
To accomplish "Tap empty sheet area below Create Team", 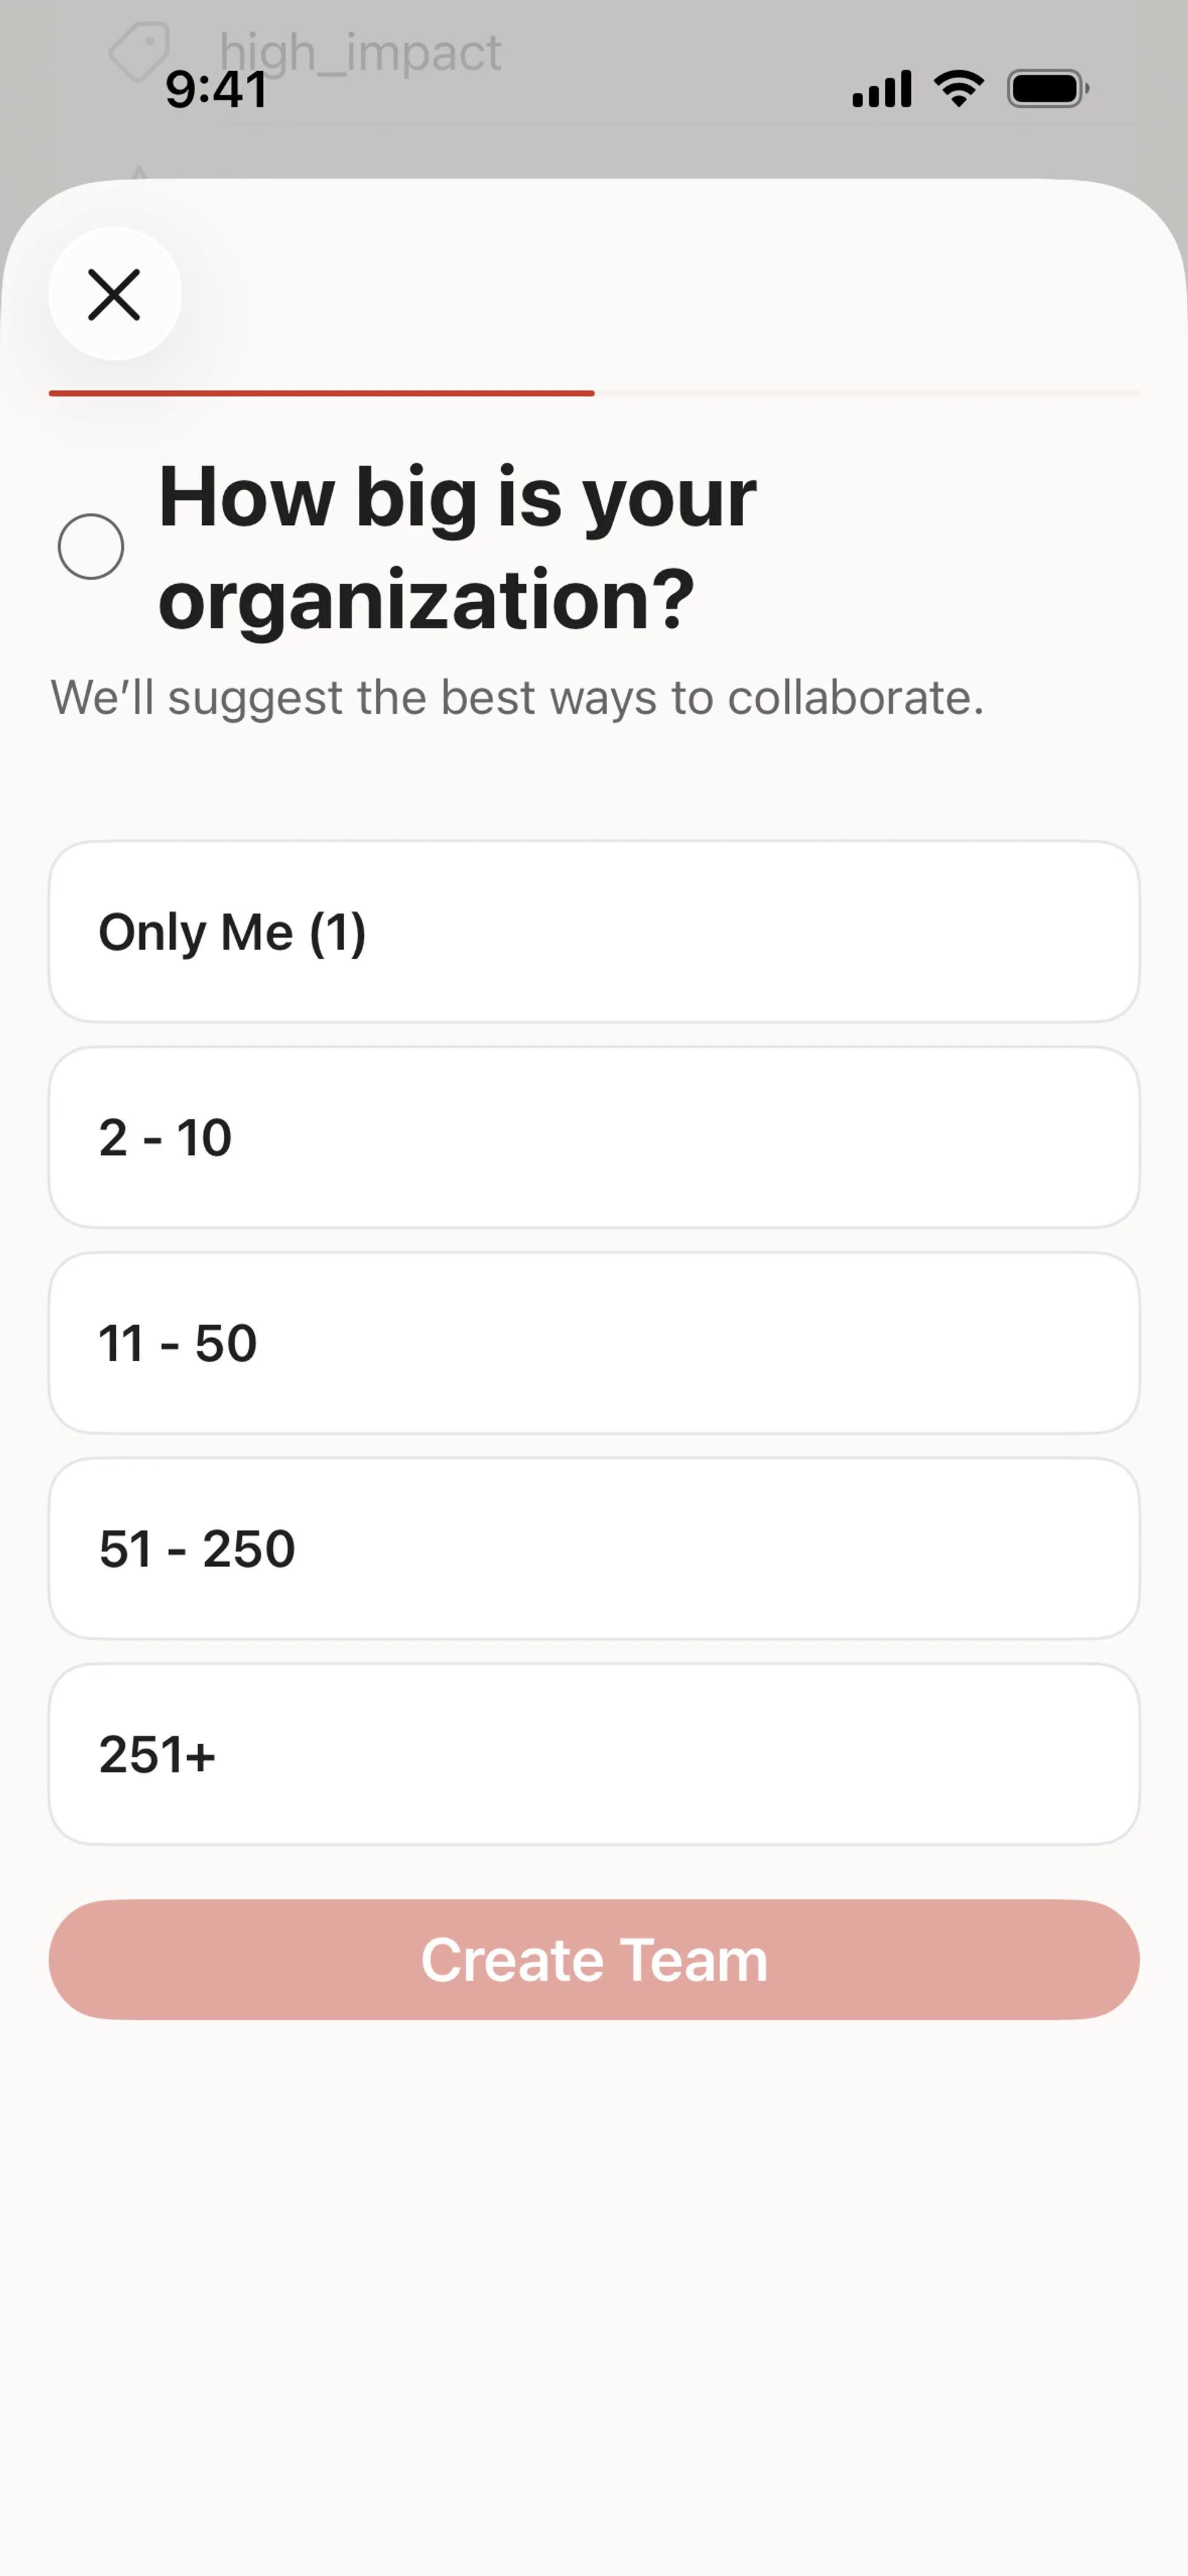I will click(594, 2300).
